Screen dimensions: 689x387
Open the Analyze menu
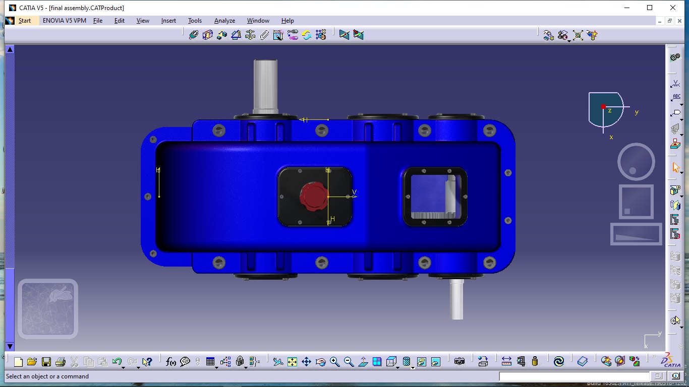[225, 21]
